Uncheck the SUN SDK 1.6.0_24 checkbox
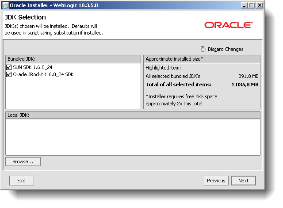The image size is (283, 208). pos(9,67)
